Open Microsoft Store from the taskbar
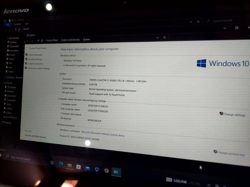Image resolution: width=250 pixels, height=187 pixels. pyautogui.click(x=78, y=167)
